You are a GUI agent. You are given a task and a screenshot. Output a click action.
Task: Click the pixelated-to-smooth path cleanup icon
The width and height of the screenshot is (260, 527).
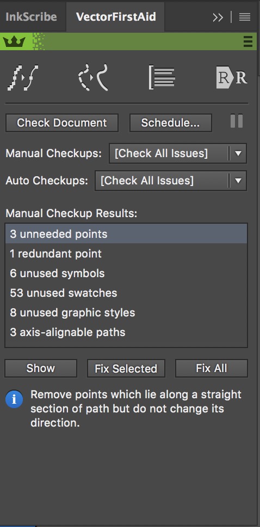23,77
